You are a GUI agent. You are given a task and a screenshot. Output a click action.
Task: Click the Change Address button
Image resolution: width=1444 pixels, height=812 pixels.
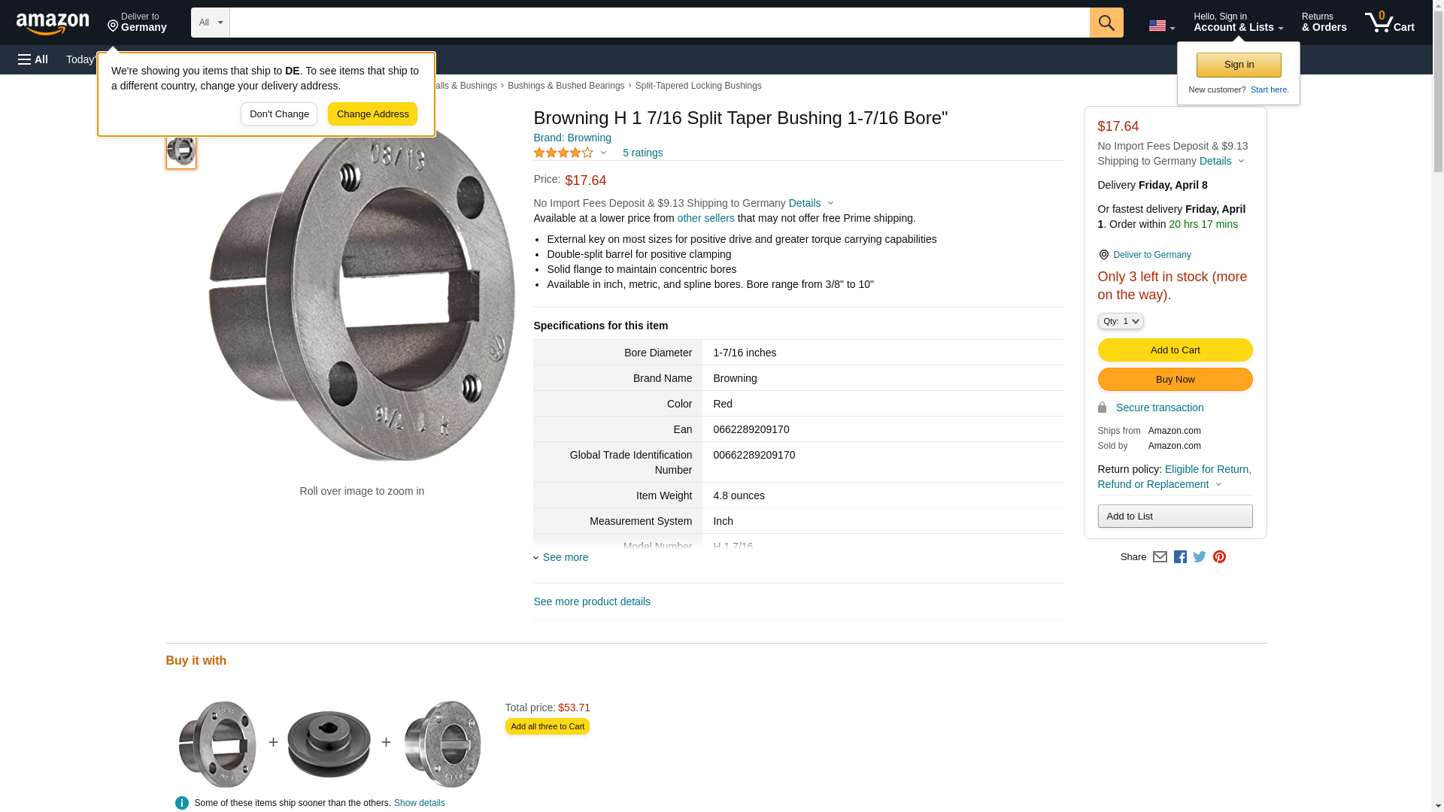pos(372,114)
